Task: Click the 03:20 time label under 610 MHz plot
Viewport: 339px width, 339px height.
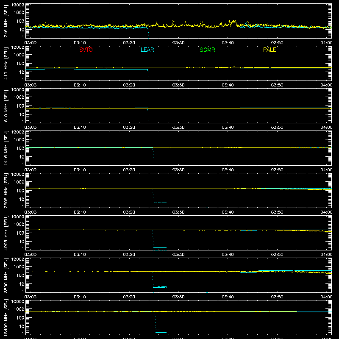Action: tap(129, 128)
